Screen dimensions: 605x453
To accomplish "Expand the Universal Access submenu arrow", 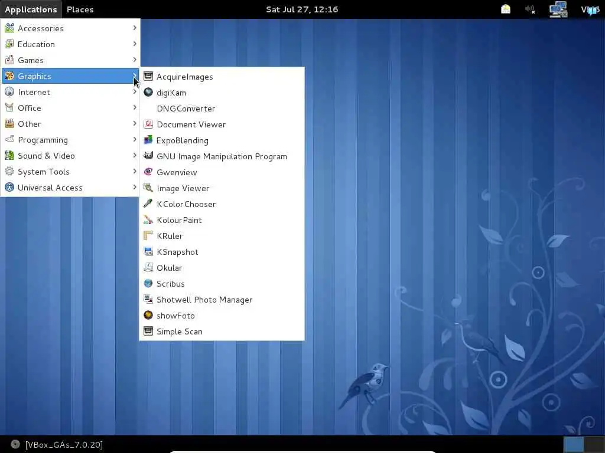I will (x=135, y=187).
